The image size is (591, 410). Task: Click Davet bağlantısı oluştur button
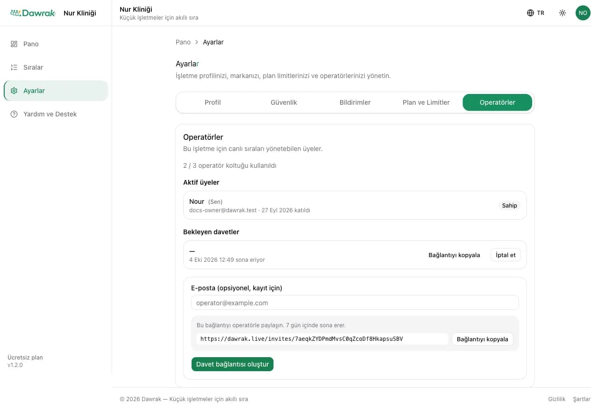pos(232,364)
